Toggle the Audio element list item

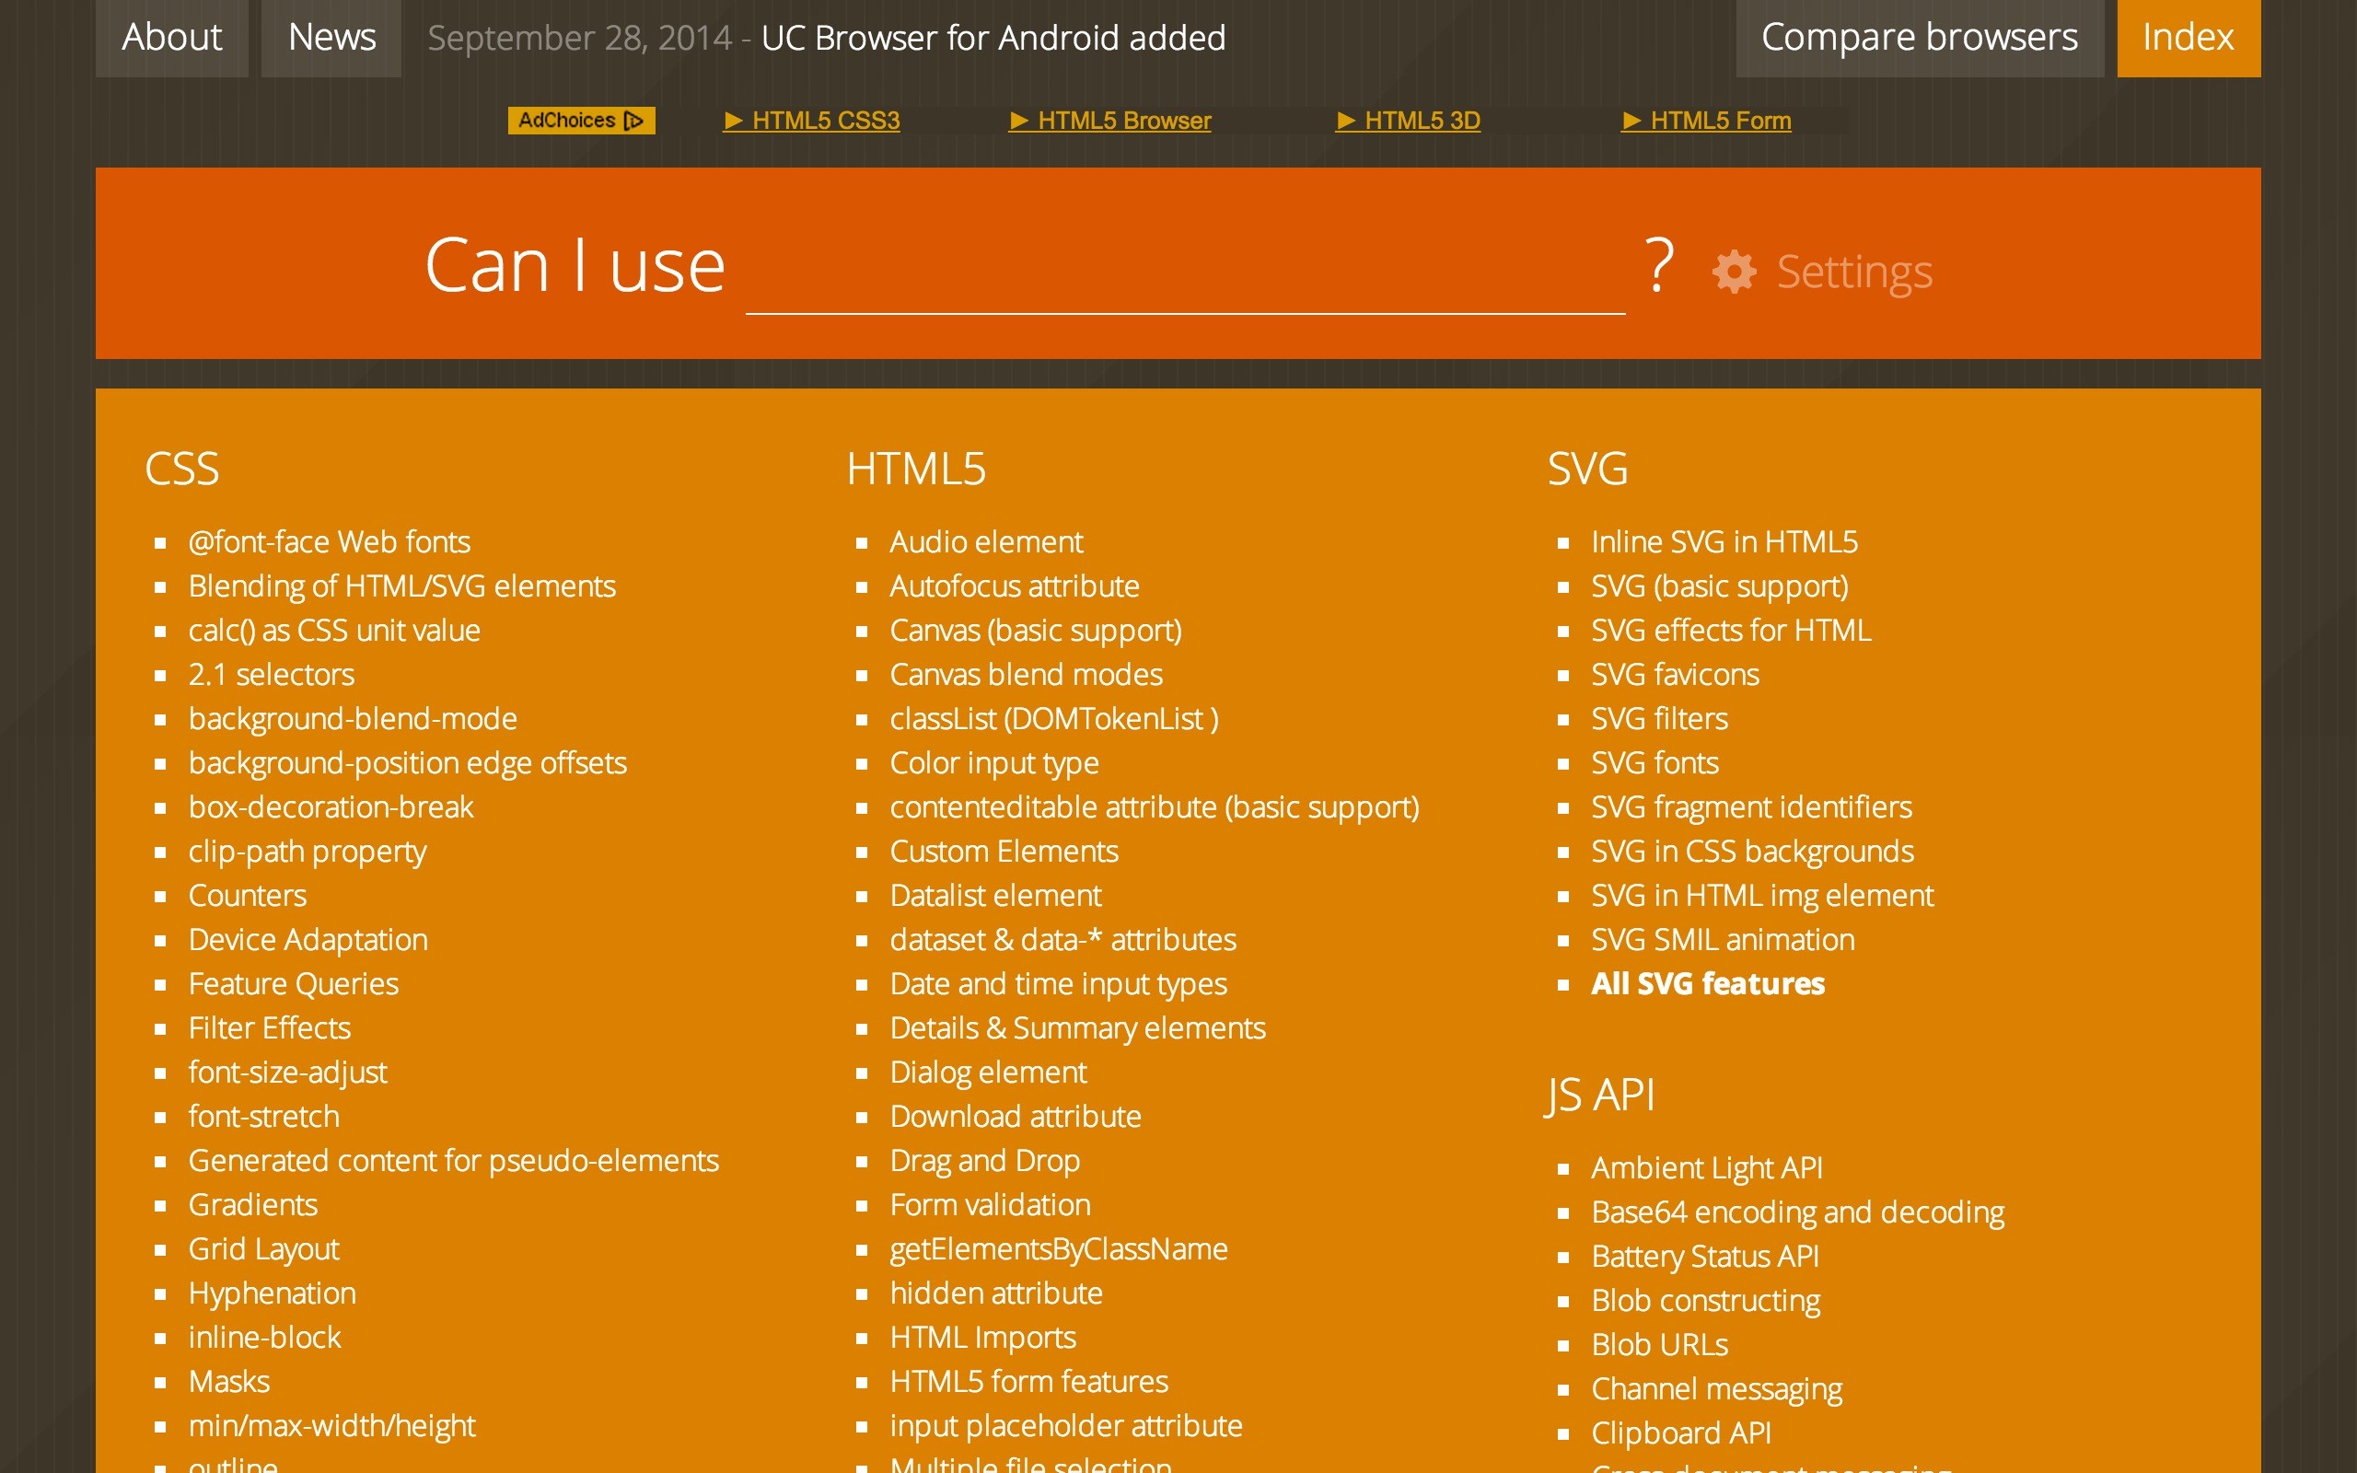[986, 541]
